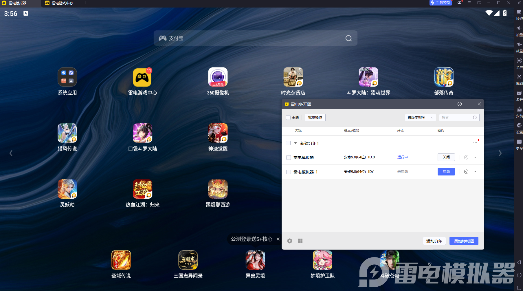The image size is (523, 291).
Task: Collapse the 新建分组1 group arrow
Action: pos(296,143)
